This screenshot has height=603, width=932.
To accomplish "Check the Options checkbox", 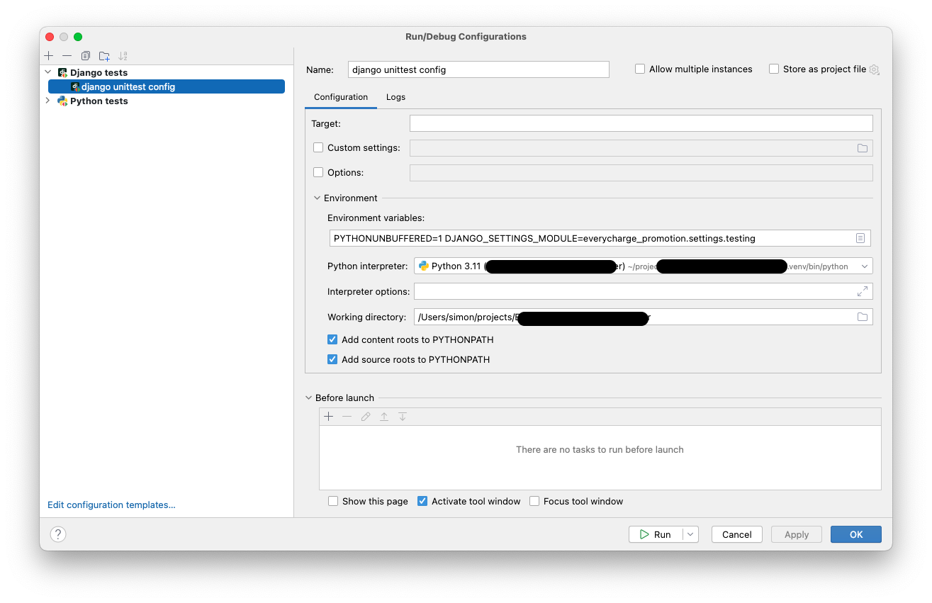I will click(318, 172).
